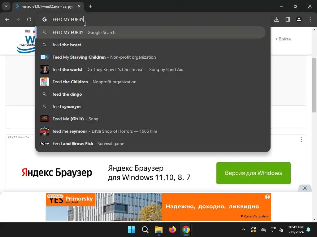The width and height of the screenshot is (317, 237).
Task: Click page scrollbar up arrow
Action: (x=314, y=29)
